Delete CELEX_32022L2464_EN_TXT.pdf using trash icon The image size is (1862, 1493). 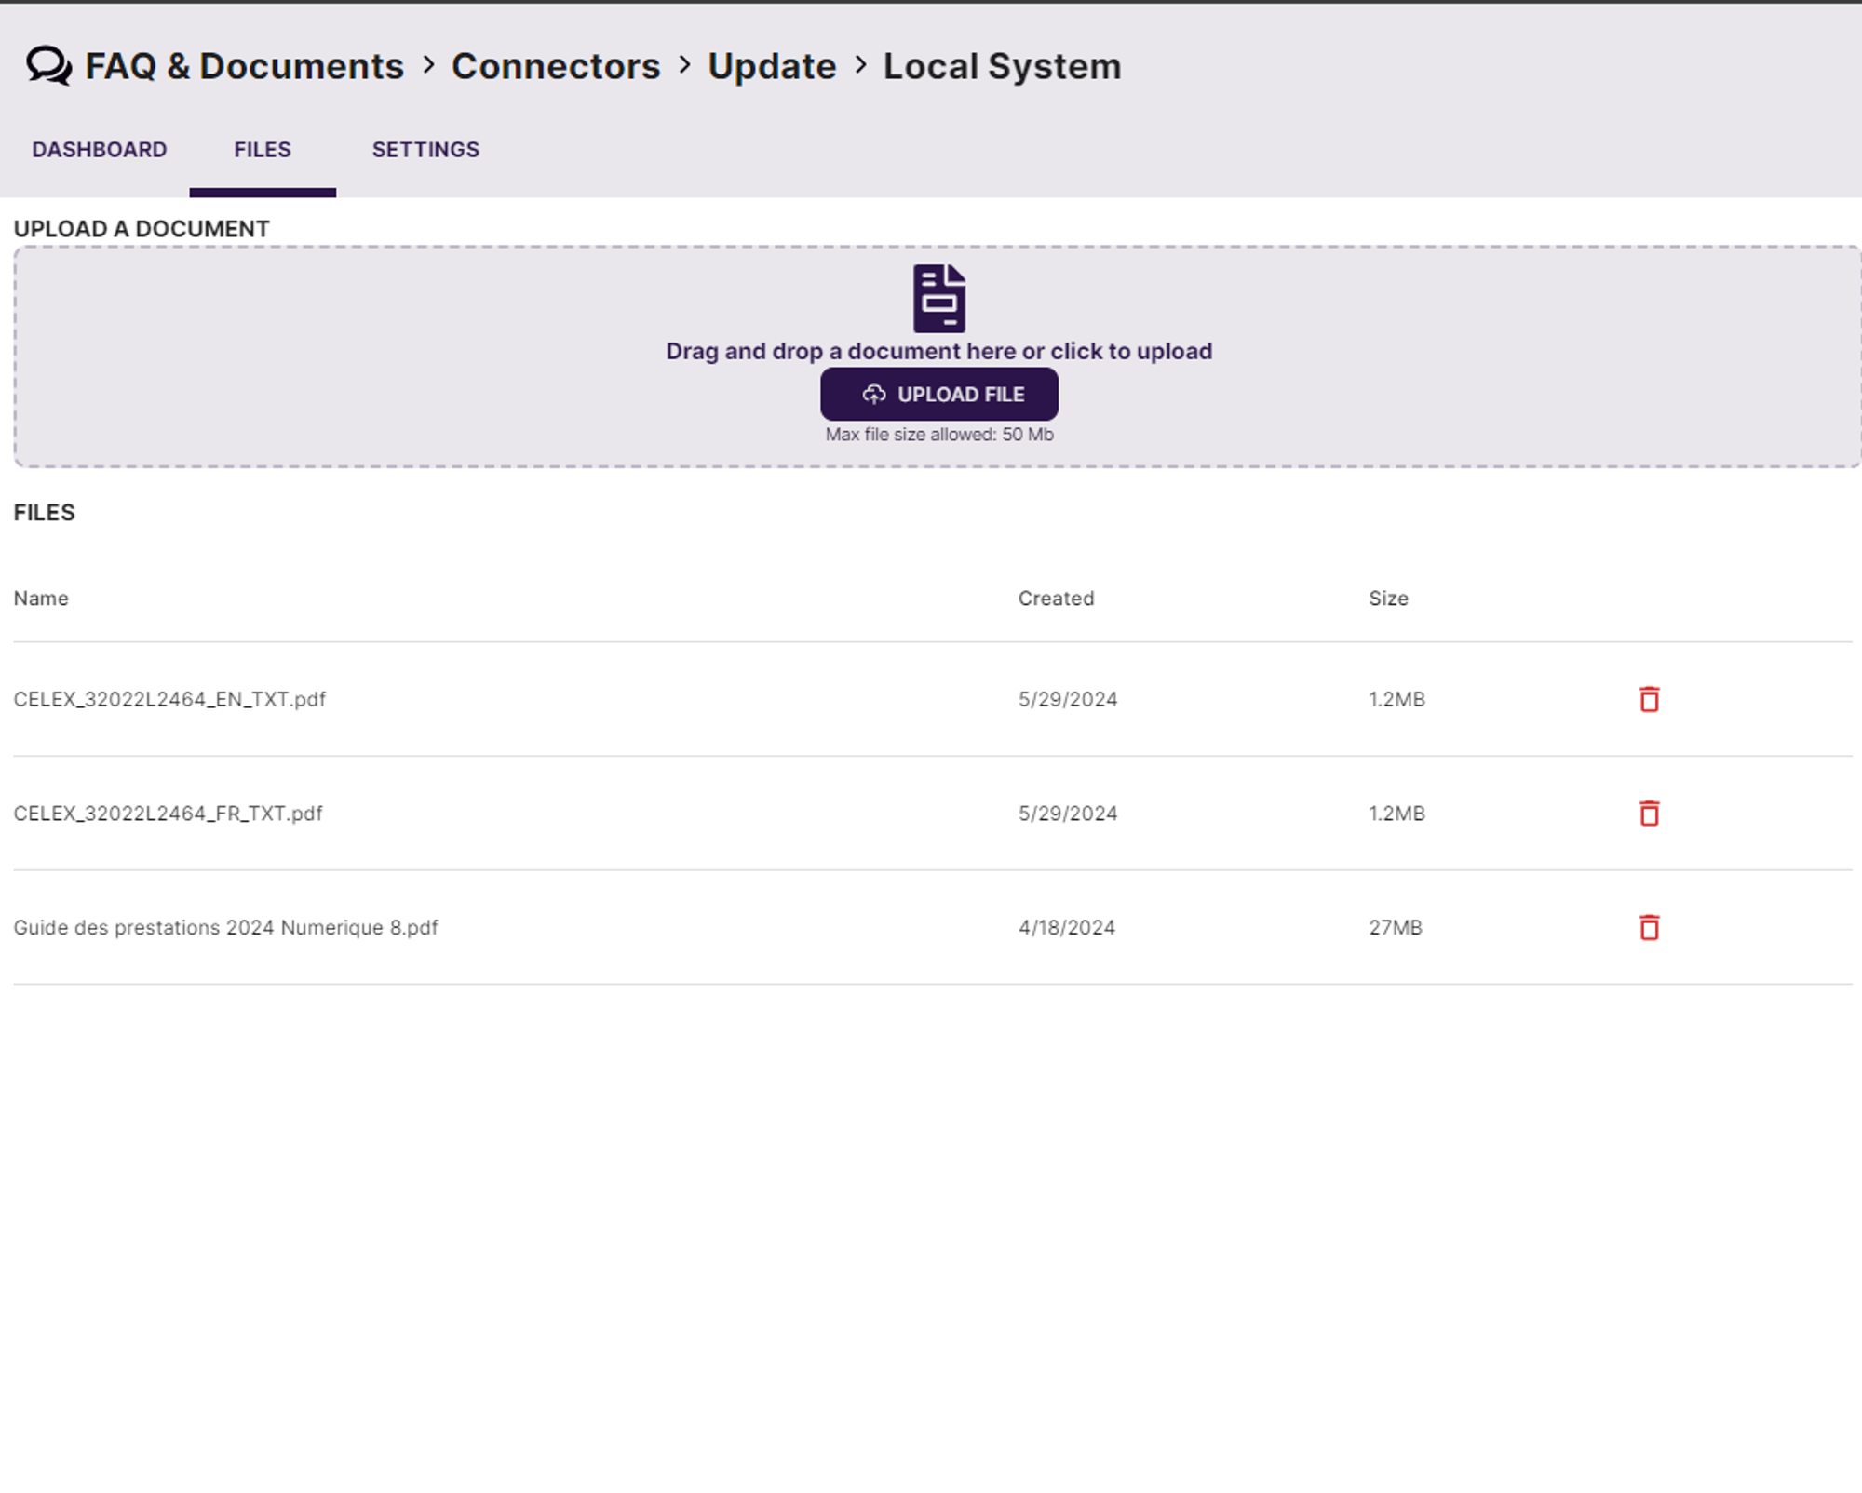[x=1649, y=699]
